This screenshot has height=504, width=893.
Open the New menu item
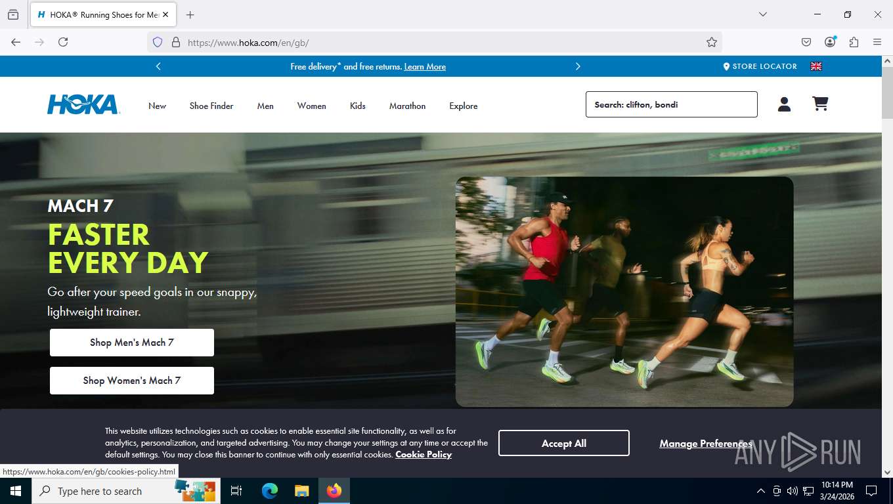[157, 106]
